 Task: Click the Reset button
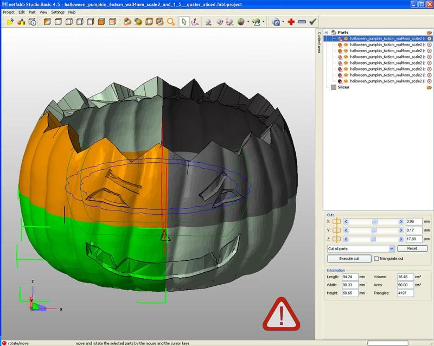pyautogui.click(x=412, y=248)
